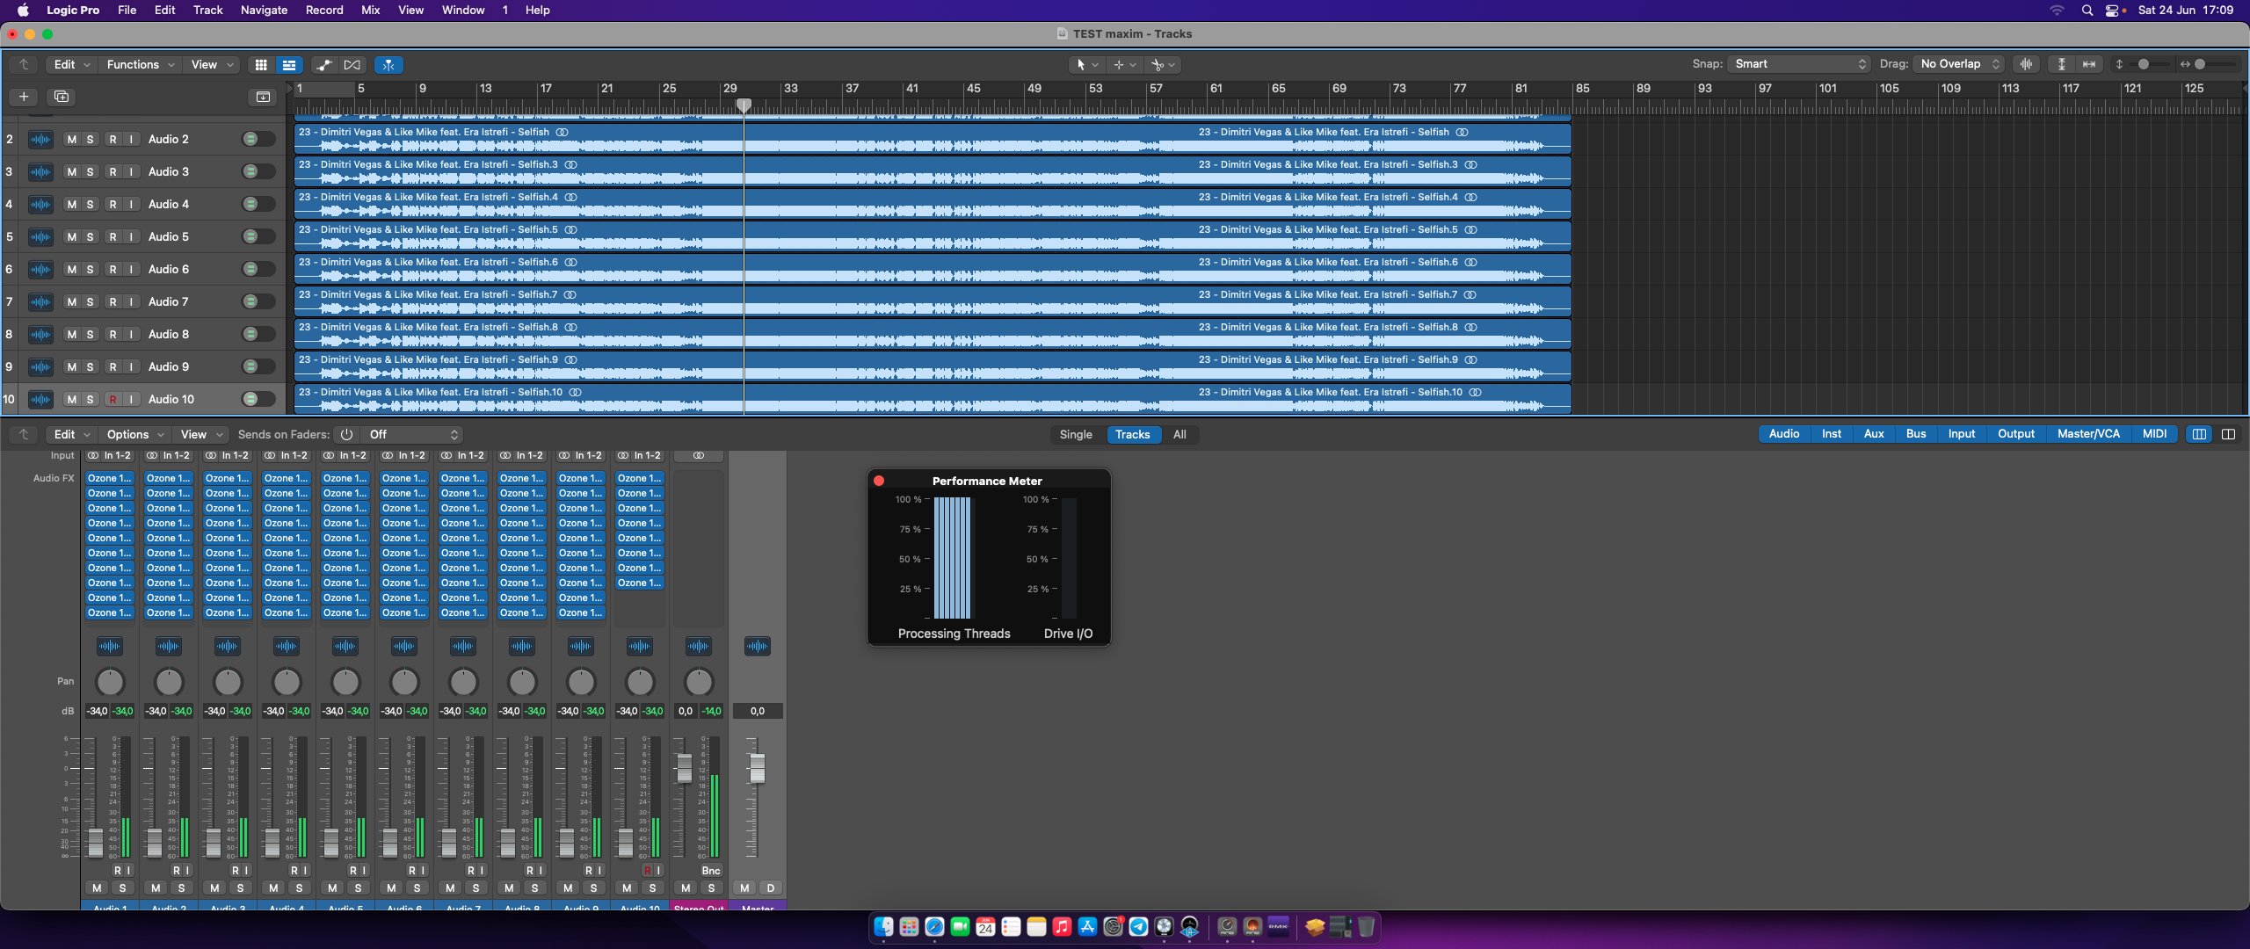This screenshot has width=2250, height=949.
Task: Open the Drag No Overlap dropdown
Action: pos(1960,64)
